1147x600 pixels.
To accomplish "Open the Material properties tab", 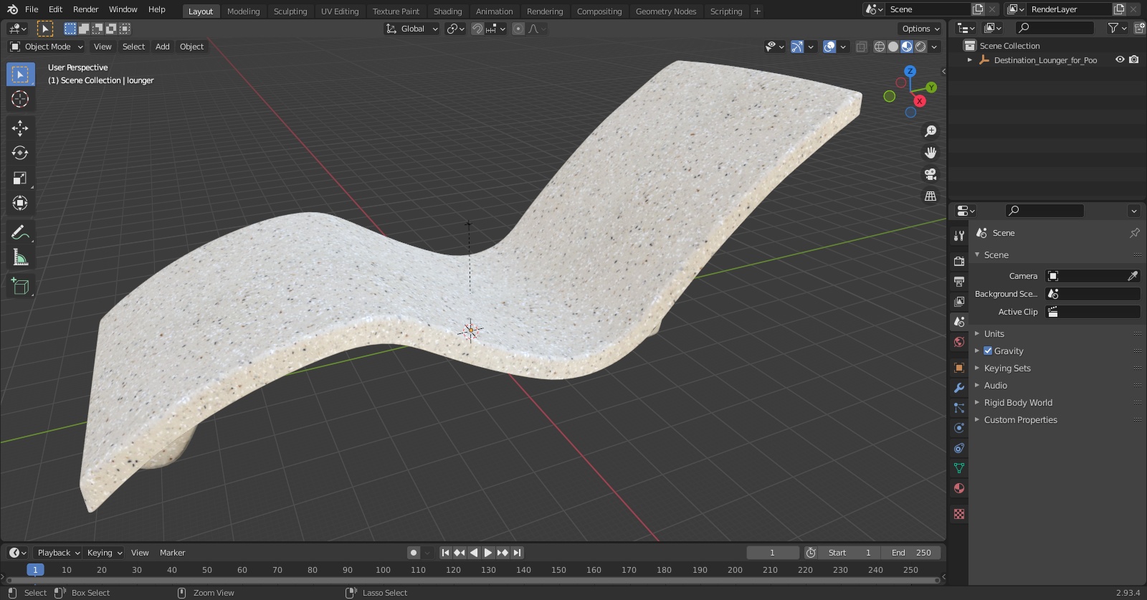I will 958,488.
